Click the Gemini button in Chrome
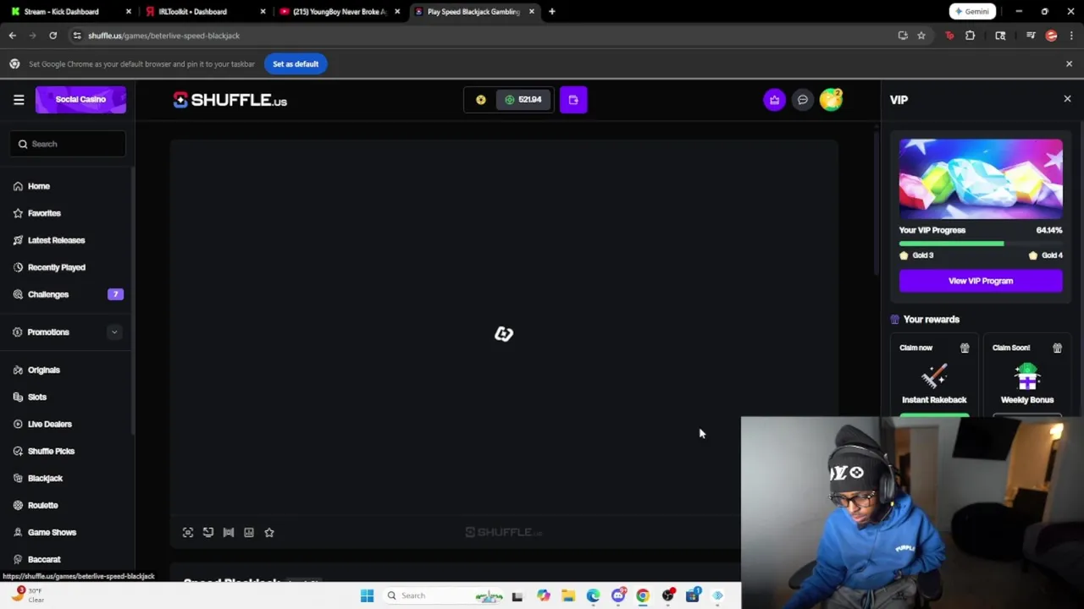Viewport: 1084px width, 609px height. [x=971, y=12]
